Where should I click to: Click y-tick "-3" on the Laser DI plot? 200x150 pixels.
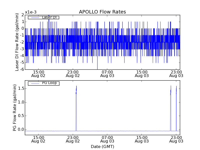[22, 49]
